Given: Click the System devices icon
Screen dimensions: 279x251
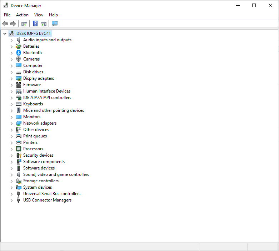Looking at the screenshot, I should tap(19, 187).
